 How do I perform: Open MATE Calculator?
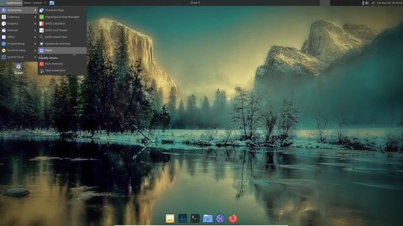[x=62, y=24]
